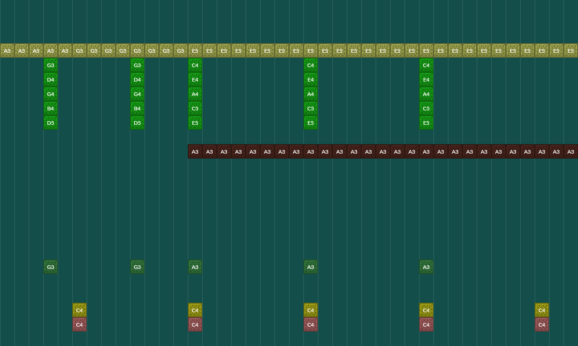The image size is (578, 346).
Task: Click A4 note in the third green chord
Action: tap(195, 94)
